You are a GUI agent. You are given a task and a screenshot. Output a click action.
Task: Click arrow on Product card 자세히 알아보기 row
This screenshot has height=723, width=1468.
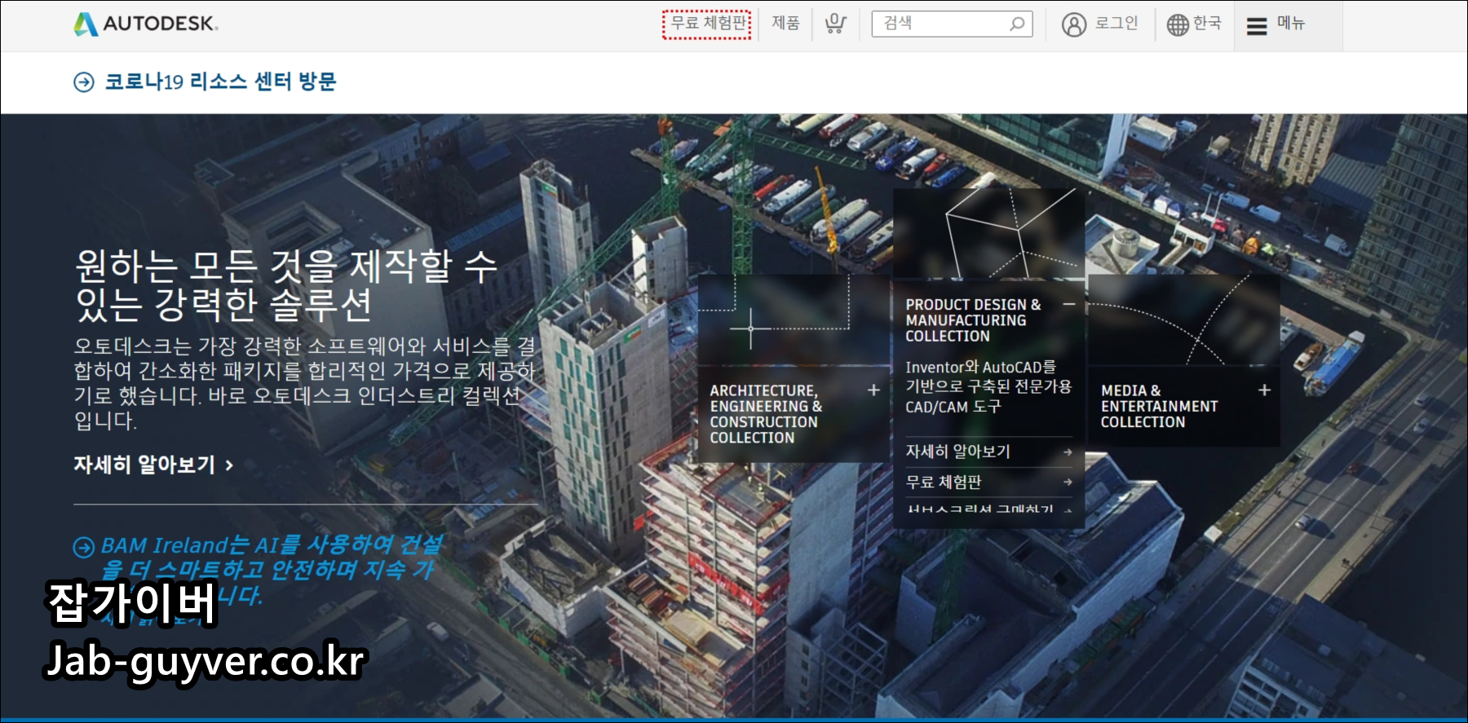pyautogui.click(x=1068, y=452)
